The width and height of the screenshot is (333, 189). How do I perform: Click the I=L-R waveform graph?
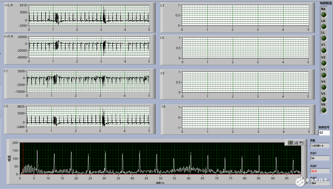pos(89,15)
